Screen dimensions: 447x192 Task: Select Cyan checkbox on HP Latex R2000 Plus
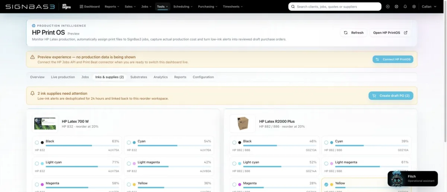tap(326, 142)
